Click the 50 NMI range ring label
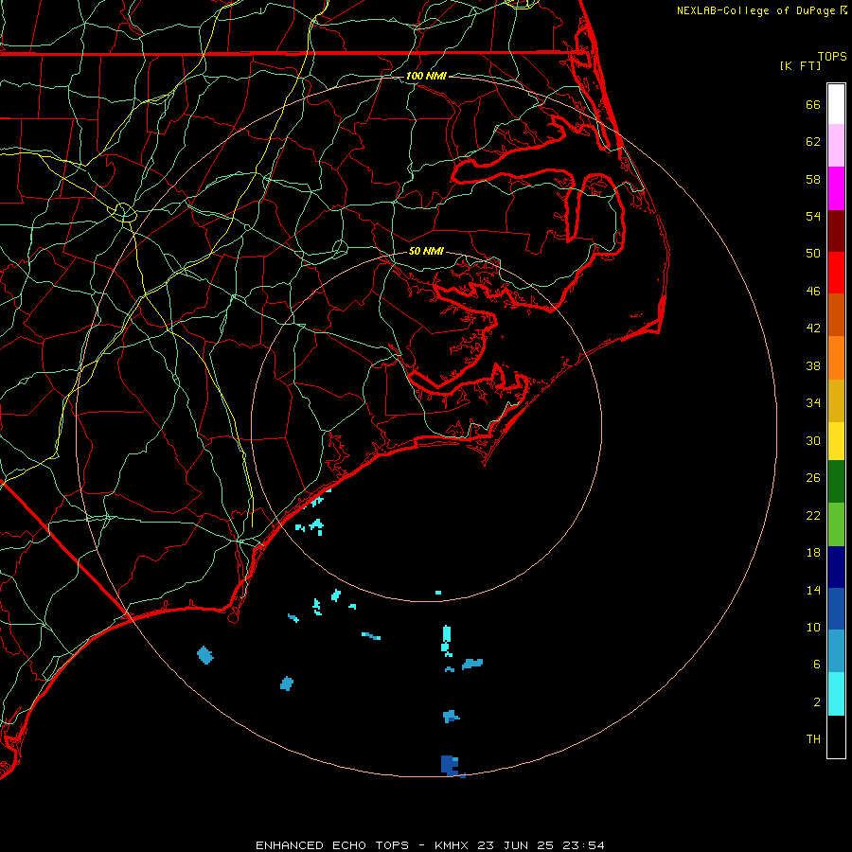852x852 pixels. coord(426,251)
